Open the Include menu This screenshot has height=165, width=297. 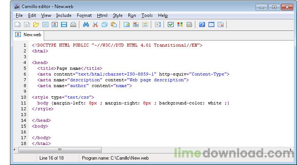tap(64, 15)
